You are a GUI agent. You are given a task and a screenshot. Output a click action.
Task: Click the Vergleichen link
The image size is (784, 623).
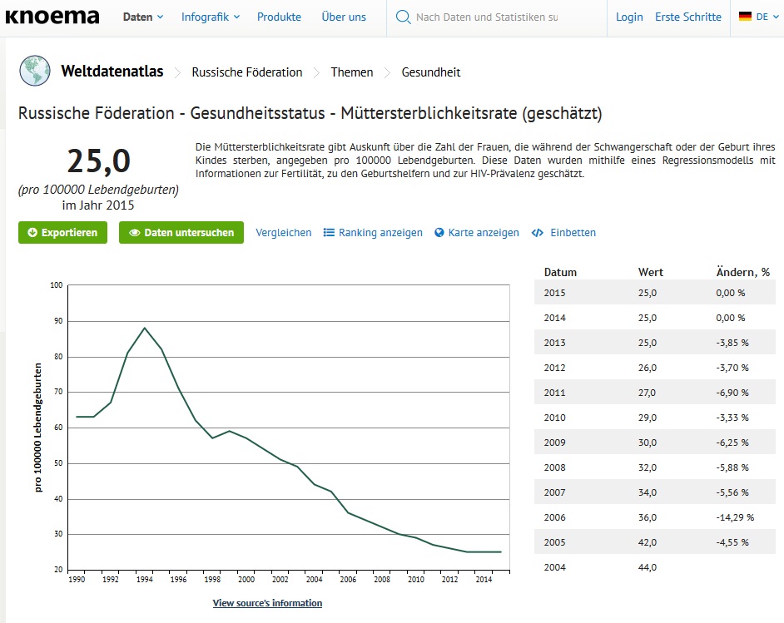[x=284, y=233]
